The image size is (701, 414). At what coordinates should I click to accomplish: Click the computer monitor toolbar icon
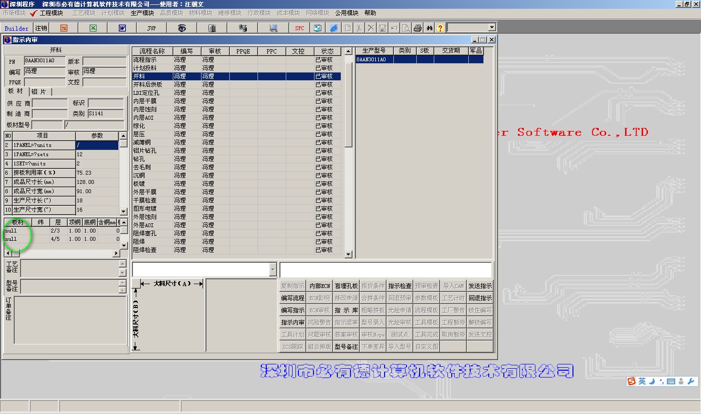point(273,28)
